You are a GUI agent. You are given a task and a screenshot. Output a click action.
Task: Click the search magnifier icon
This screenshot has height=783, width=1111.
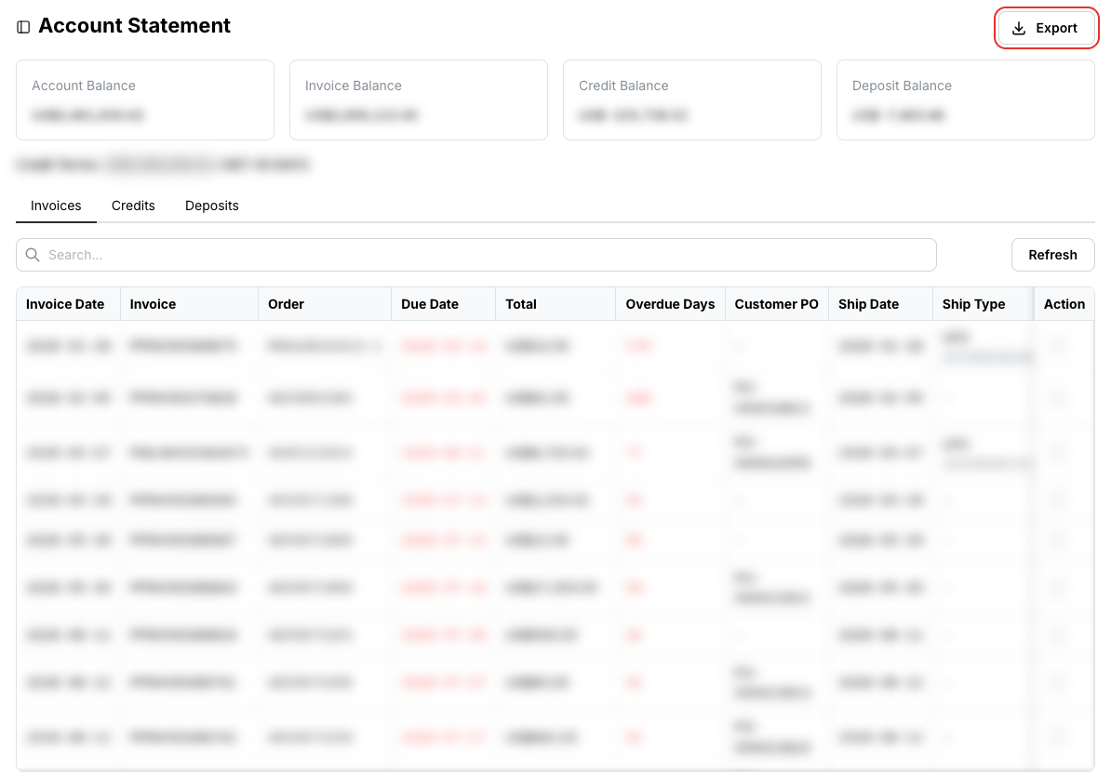click(x=33, y=255)
